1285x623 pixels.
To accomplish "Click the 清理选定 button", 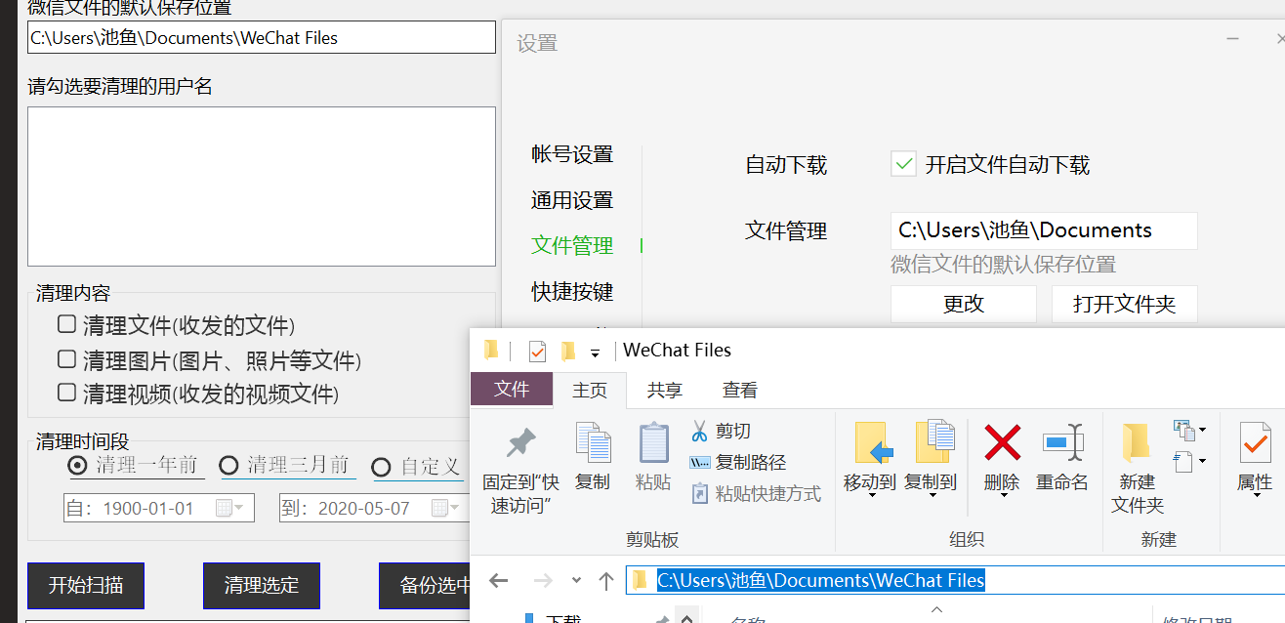I will click(262, 586).
